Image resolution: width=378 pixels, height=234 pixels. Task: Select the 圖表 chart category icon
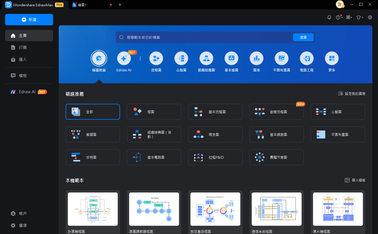click(257, 58)
